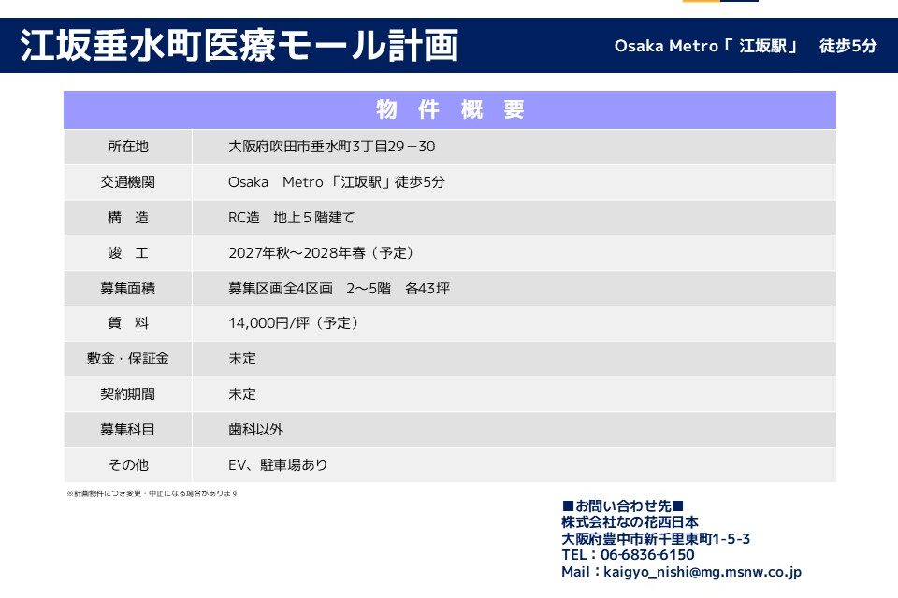The width and height of the screenshot is (898, 598).
Task: Select the 歯科以外 value text
Action: point(255,430)
